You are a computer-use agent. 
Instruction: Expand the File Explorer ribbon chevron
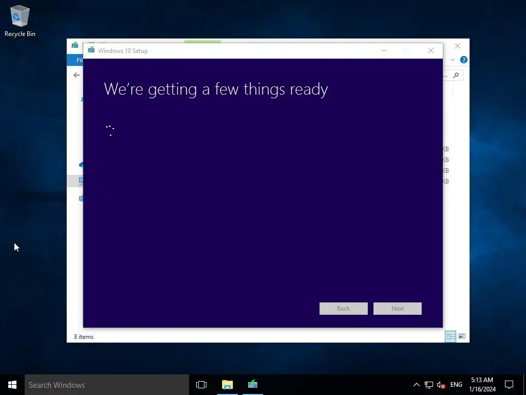tap(452, 60)
